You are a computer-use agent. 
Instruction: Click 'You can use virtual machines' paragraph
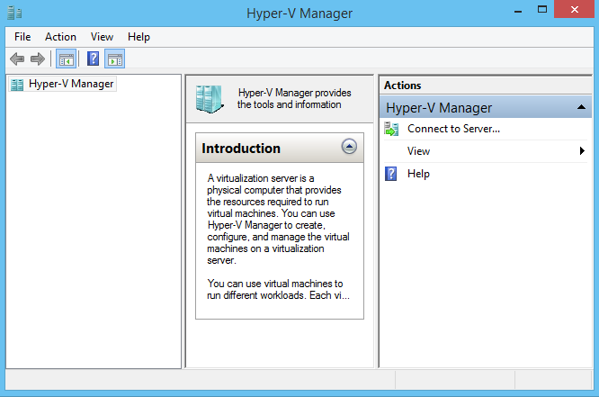(x=278, y=290)
